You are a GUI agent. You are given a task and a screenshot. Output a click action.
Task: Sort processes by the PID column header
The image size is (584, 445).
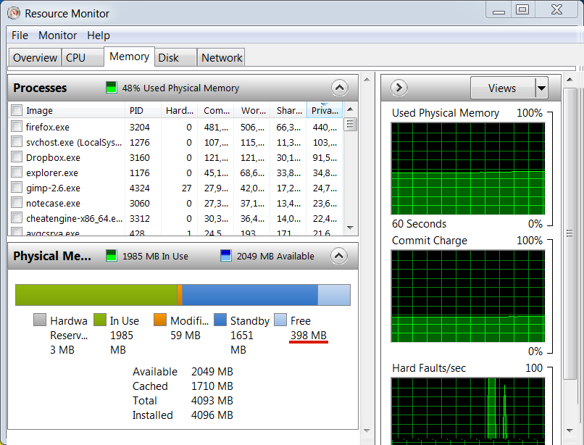pos(137,111)
